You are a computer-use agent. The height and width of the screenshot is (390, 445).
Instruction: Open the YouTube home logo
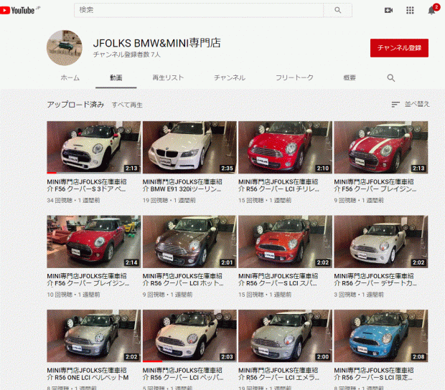[20, 11]
